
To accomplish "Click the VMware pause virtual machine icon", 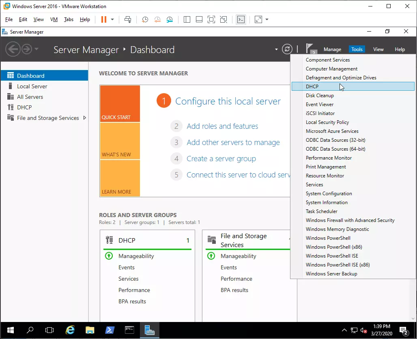I will (104, 19).
